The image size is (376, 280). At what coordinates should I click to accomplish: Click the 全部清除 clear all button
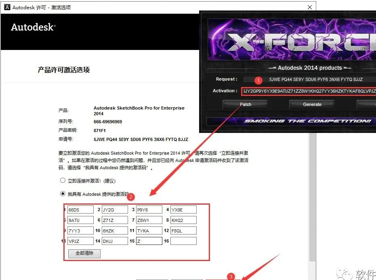pyautogui.click(x=84, y=253)
